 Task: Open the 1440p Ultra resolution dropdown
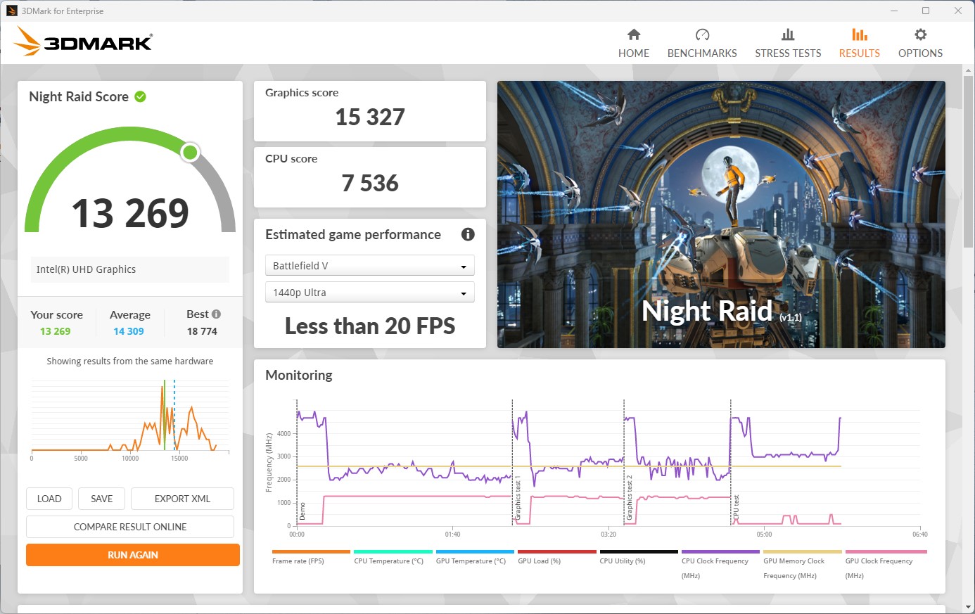370,293
